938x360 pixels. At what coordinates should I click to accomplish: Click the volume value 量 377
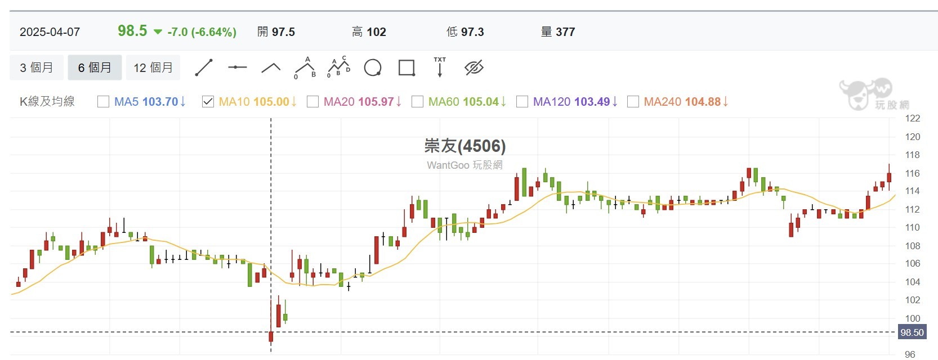coord(558,32)
